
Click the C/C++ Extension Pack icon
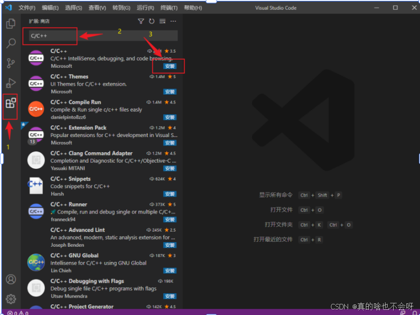(36, 134)
